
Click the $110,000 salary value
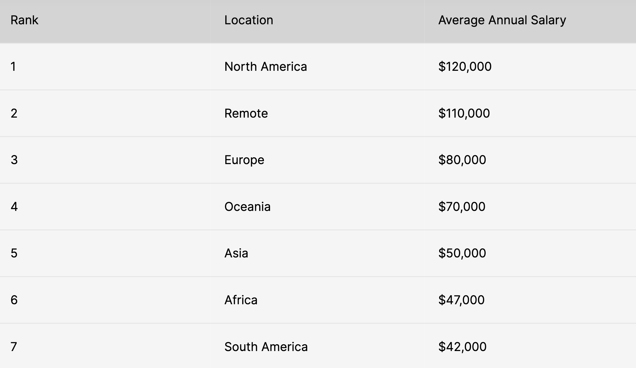[x=464, y=114]
